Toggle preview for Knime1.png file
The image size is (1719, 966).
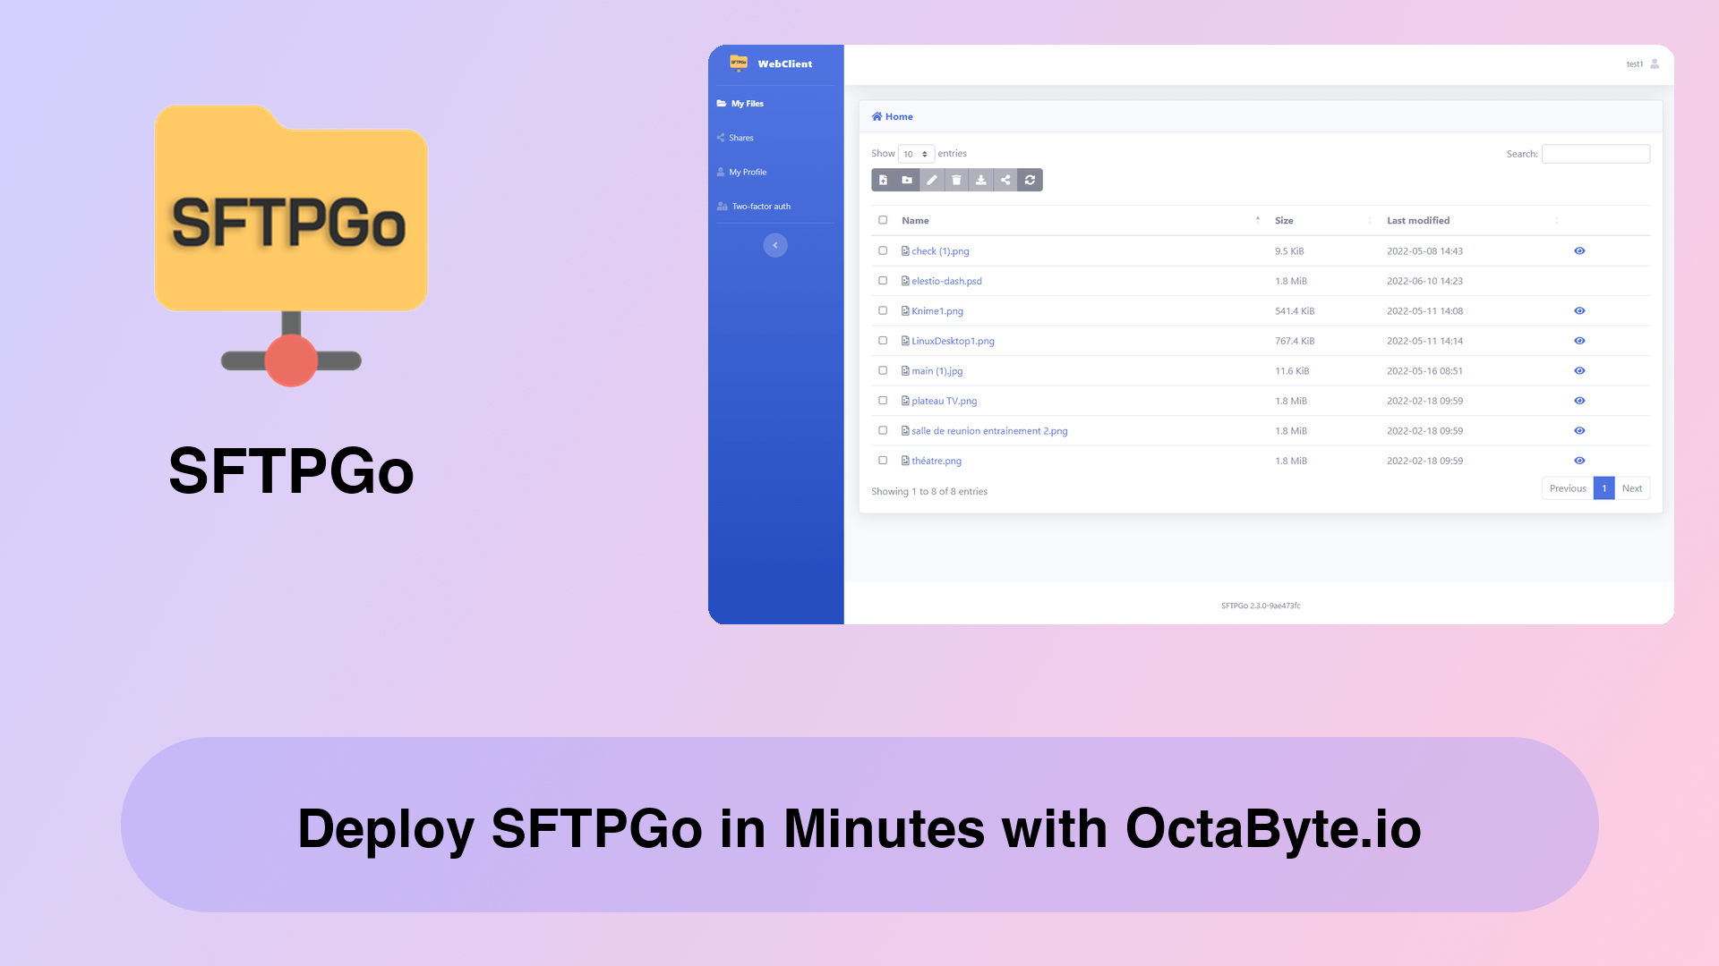pos(1579,310)
